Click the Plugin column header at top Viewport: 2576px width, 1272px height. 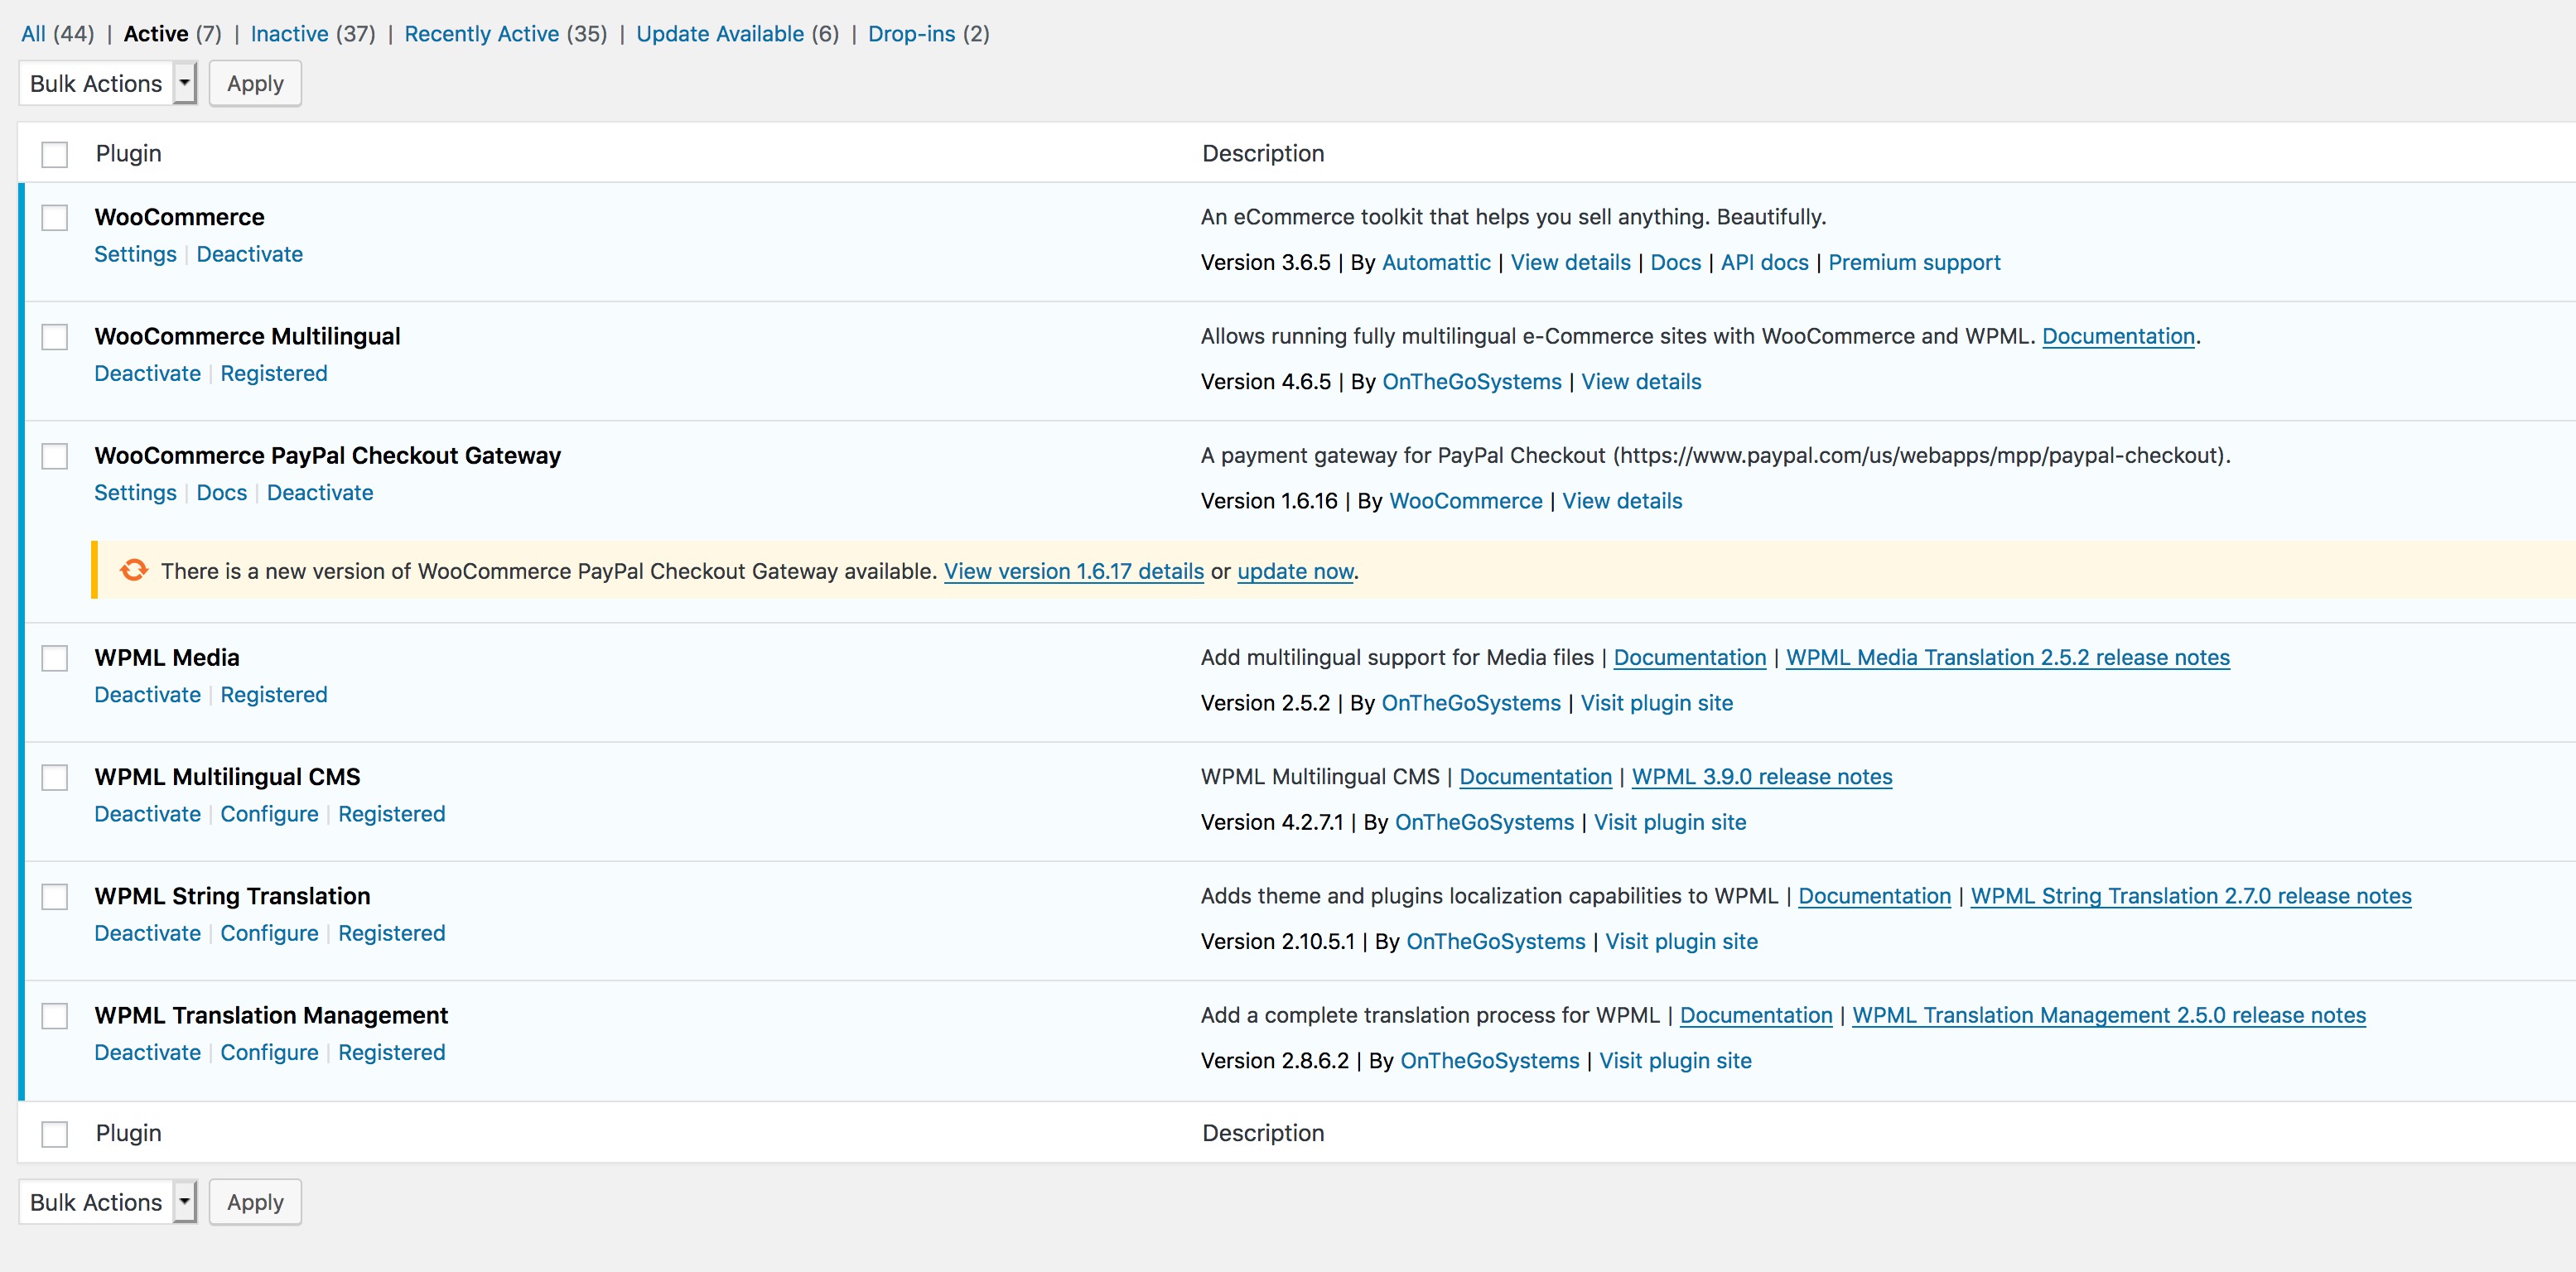pos(129,153)
